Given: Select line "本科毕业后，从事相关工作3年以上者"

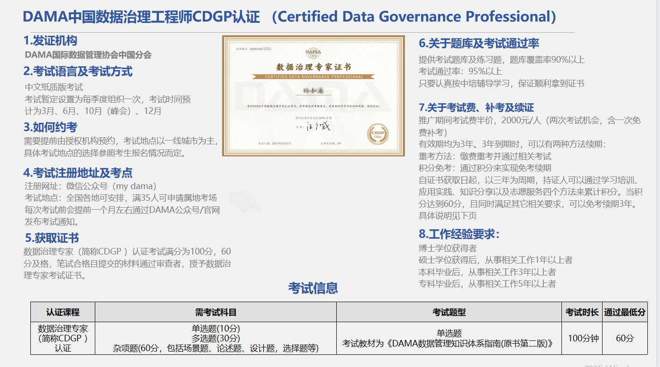Looking at the screenshot, I should point(487,272).
